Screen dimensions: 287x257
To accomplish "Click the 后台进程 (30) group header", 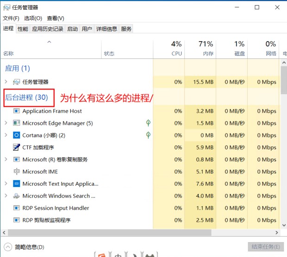I will pyautogui.click(x=26, y=97).
